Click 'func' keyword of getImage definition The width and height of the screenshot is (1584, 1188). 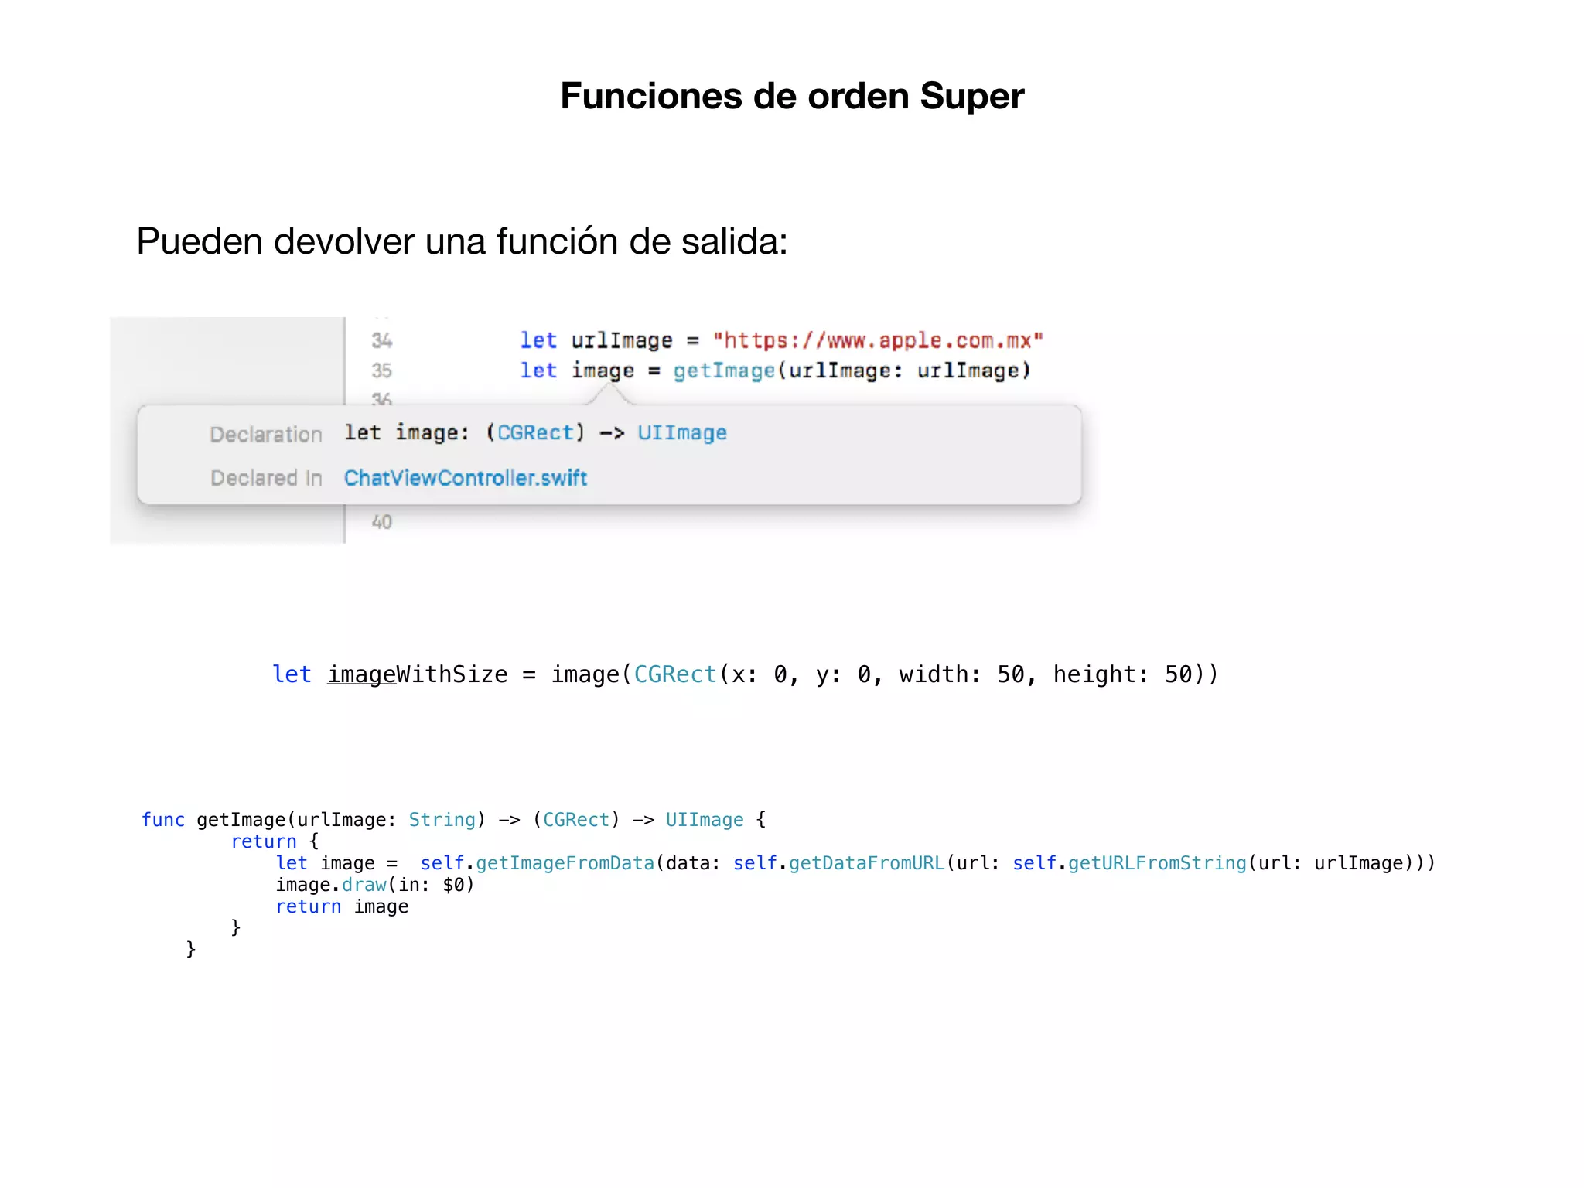tap(163, 820)
